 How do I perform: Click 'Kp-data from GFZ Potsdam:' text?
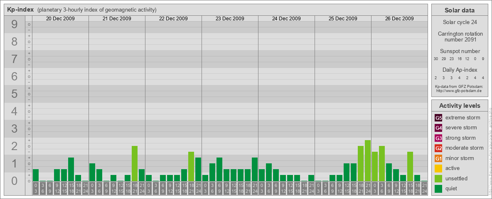[x=459, y=86]
